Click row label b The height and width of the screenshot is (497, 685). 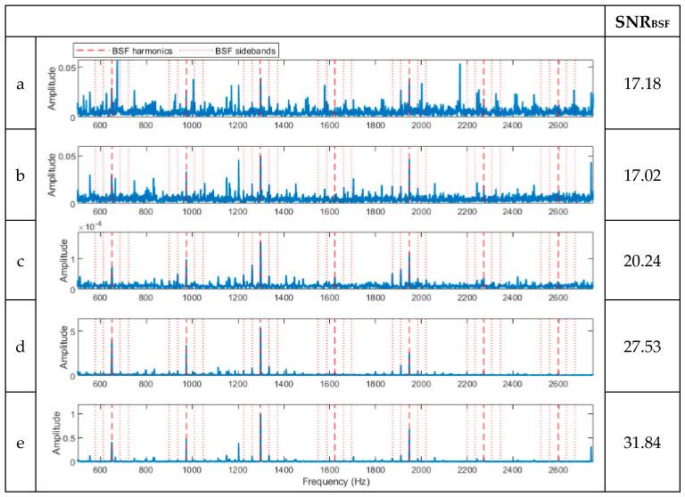pos(21,175)
